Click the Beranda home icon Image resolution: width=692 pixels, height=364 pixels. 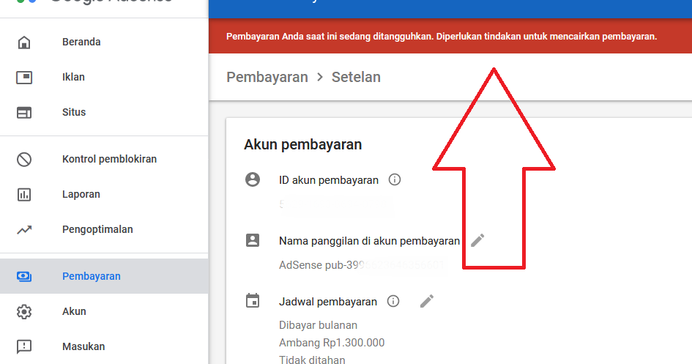pyautogui.click(x=24, y=42)
